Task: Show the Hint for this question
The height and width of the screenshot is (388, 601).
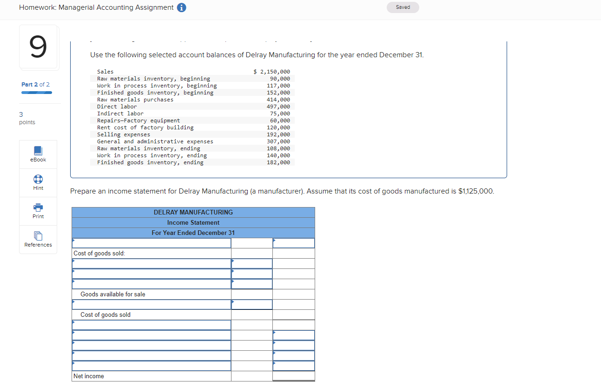Action: click(38, 183)
